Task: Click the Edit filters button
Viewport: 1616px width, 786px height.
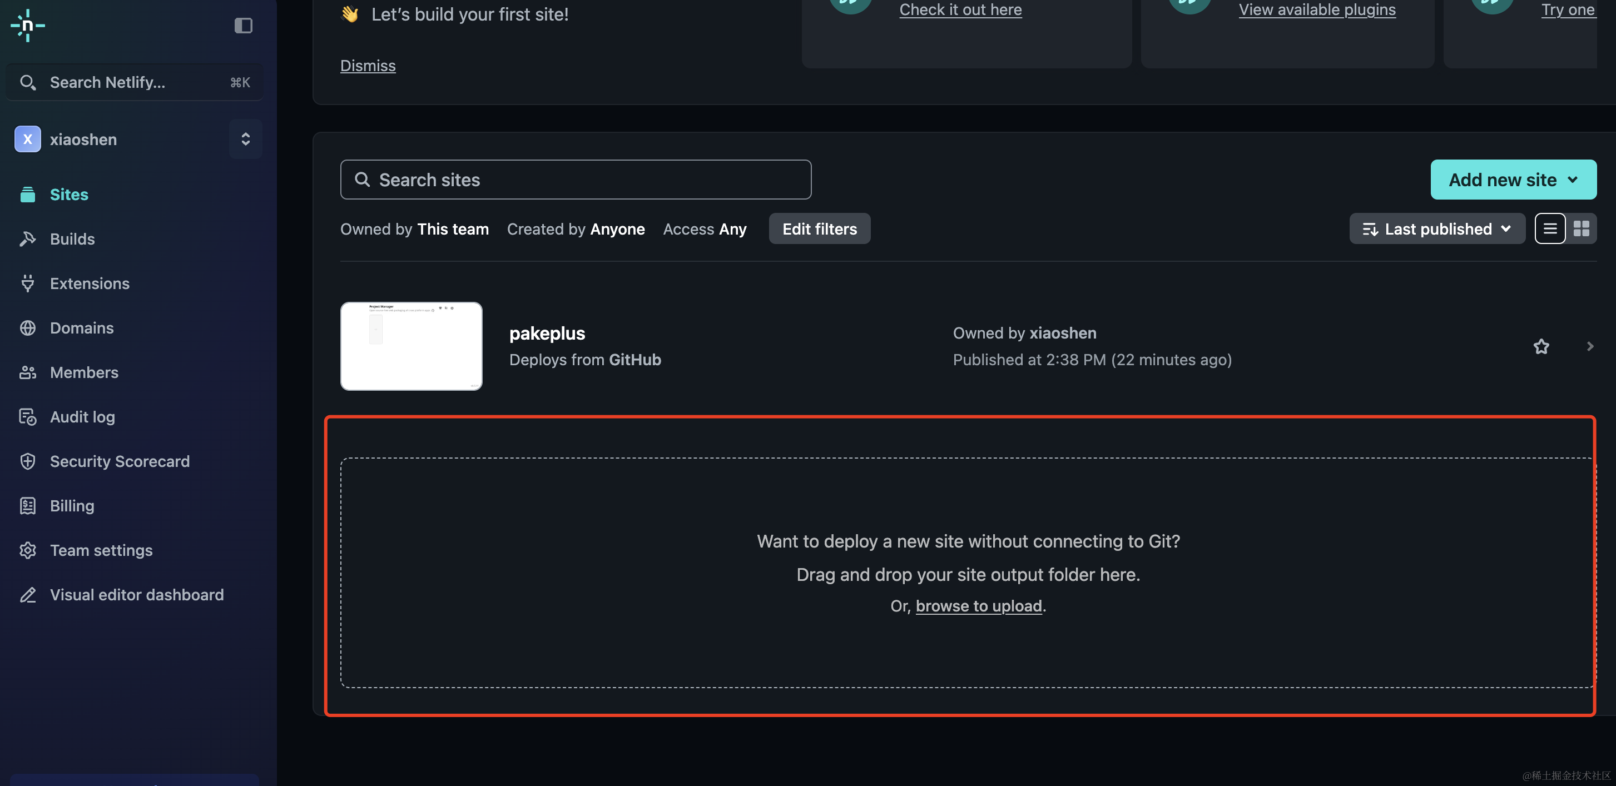Action: [x=819, y=229]
